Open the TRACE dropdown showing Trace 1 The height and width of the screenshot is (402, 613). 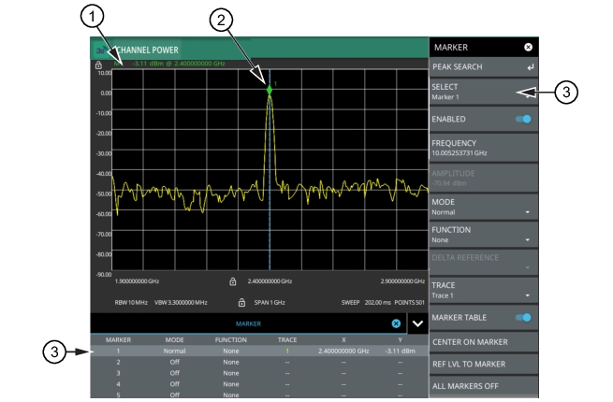point(481,291)
